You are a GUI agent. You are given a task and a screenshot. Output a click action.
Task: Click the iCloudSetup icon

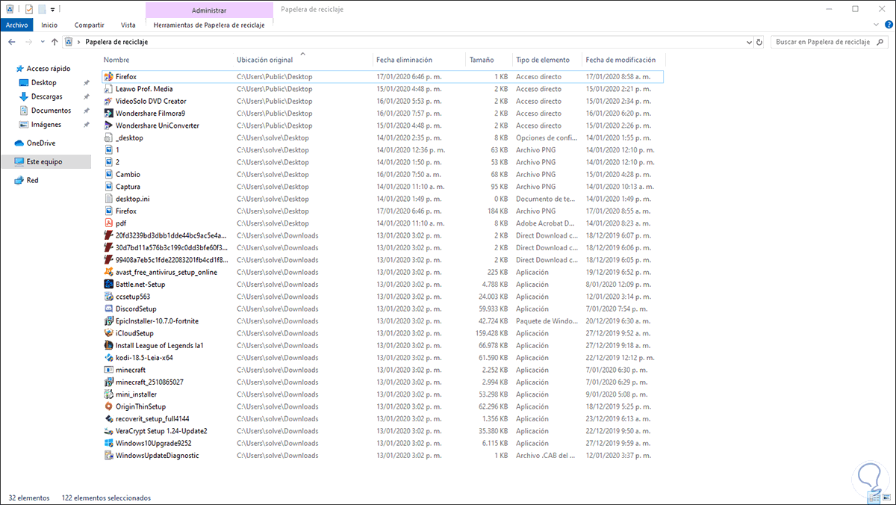[x=108, y=333]
